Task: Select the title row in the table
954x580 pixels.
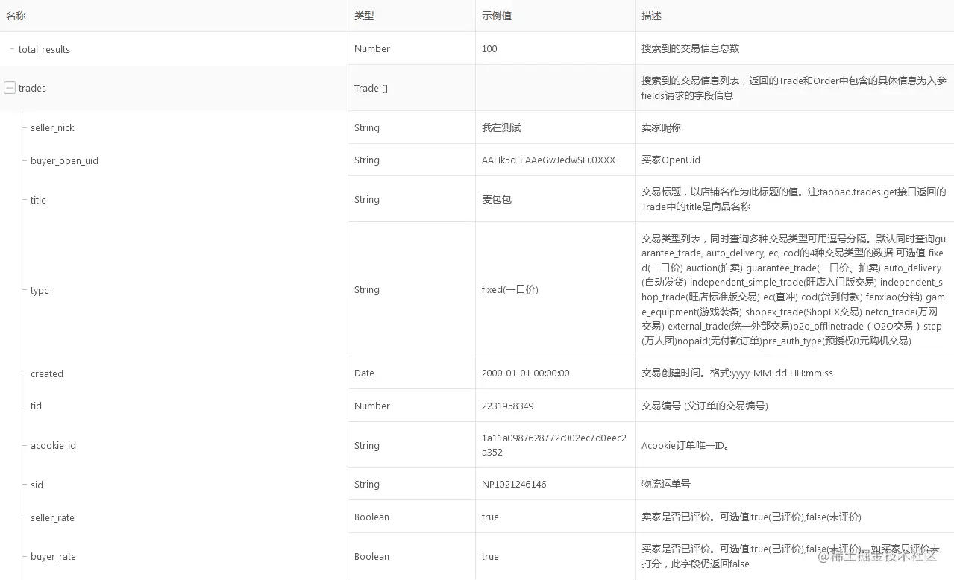Action: click(37, 200)
